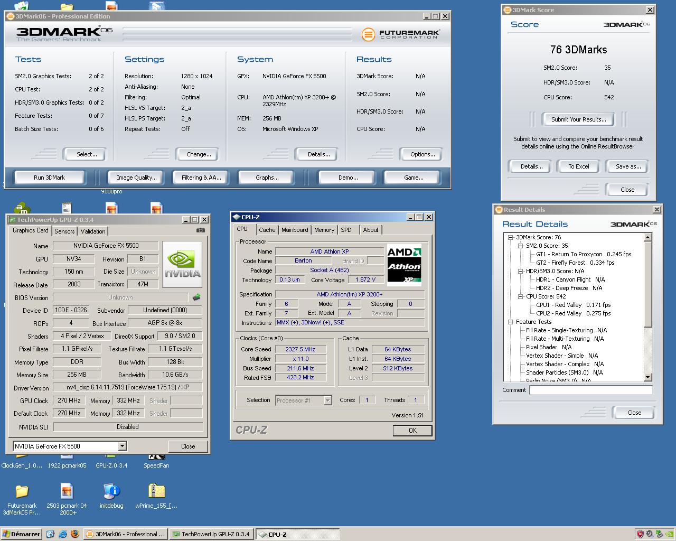Open the initdebug desktop icon
676x541 pixels.
click(x=111, y=496)
